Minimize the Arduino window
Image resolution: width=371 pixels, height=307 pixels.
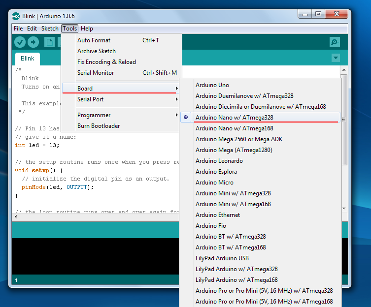tap(305, 14)
